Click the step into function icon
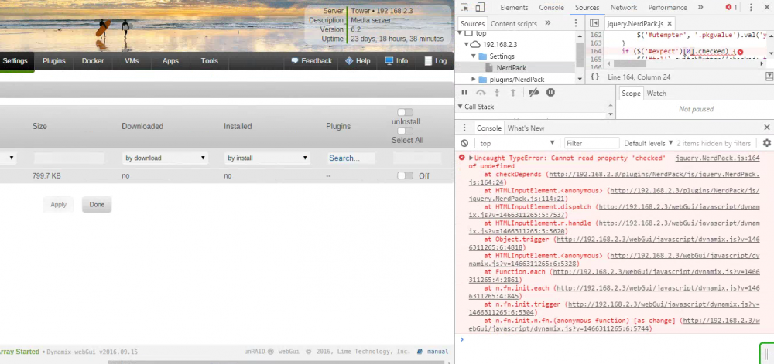 (497, 93)
